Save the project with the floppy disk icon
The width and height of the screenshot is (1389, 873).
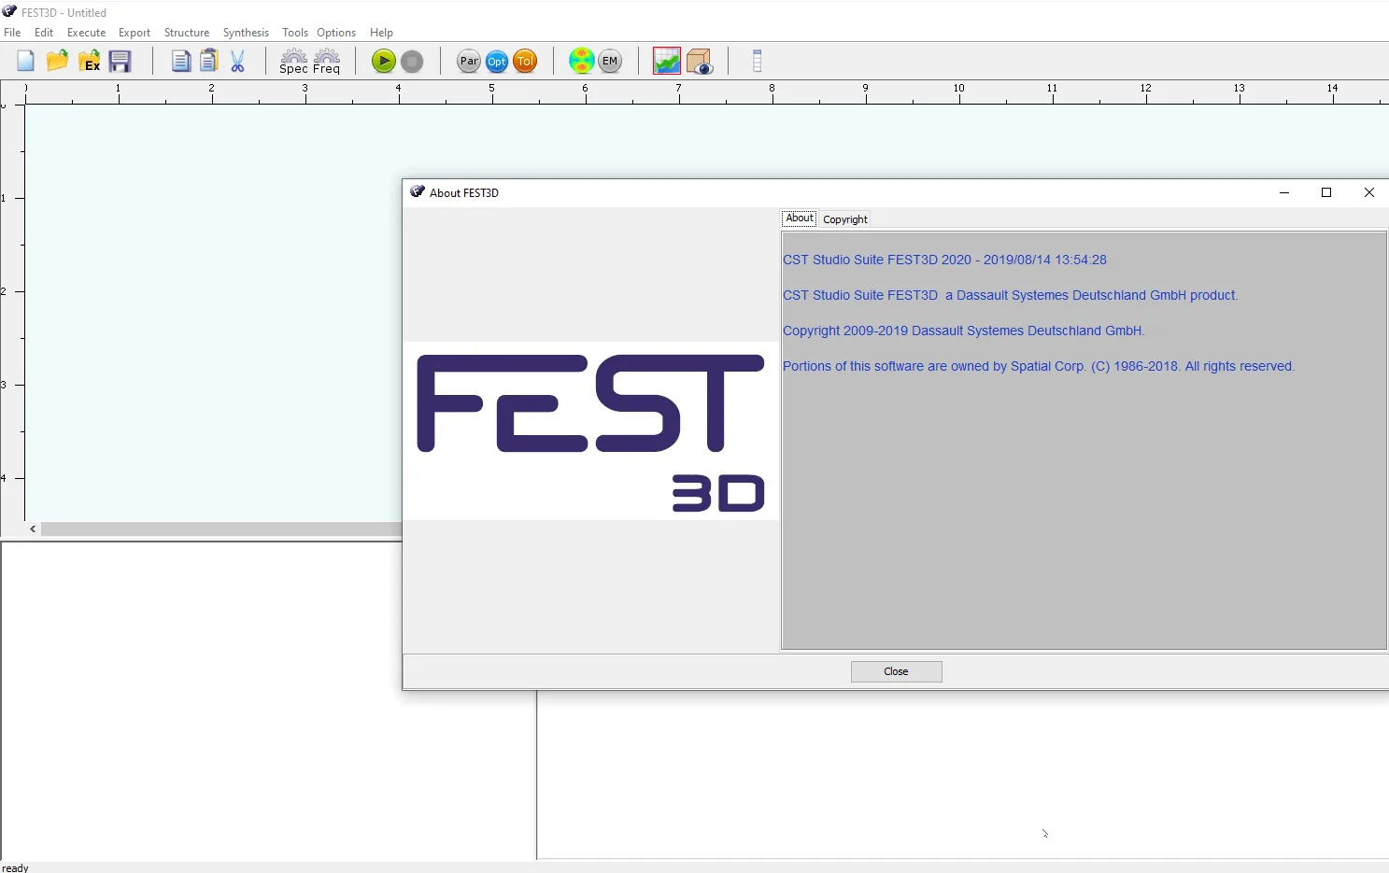(x=120, y=62)
